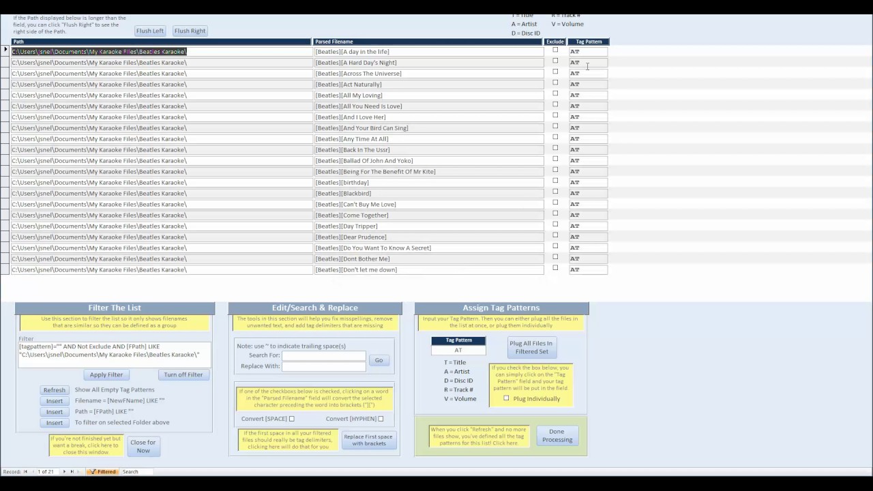
Task: Click parsed filename [Beatles][Can't Buy Me Love]
Action: (428, 204)
